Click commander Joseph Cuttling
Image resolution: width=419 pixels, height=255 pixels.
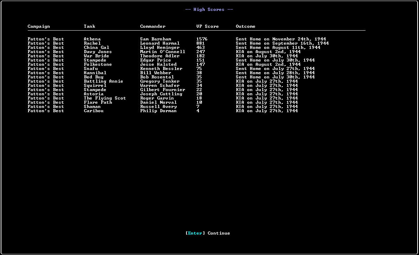click(161, 94)
